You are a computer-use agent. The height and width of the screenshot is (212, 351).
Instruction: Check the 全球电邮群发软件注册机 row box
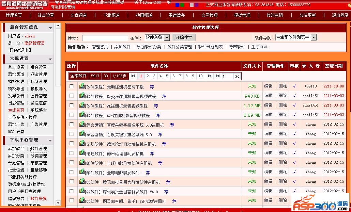72,162
